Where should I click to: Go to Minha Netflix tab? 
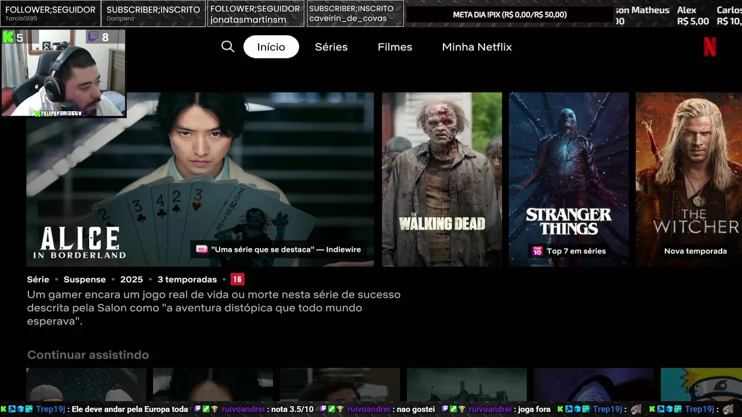(477, 47)
